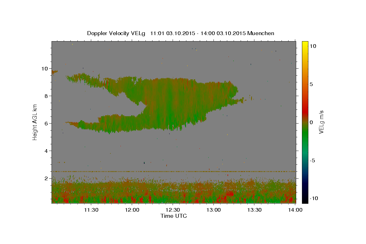Click the 'Muenchen' location label in the title
The width and height of the screenshot is (366, 244).
(261, 33)
